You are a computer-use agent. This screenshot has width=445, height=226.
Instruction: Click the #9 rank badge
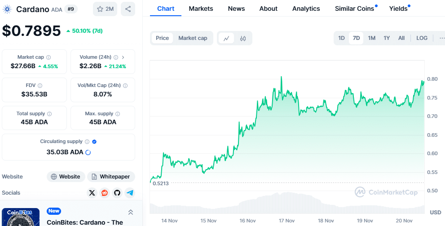(x=71, y=9)
